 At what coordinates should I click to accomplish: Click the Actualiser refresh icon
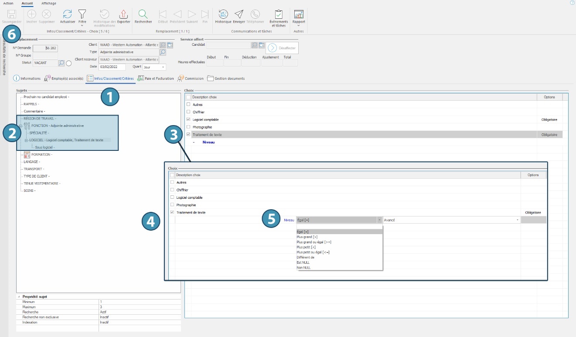click(68, 14)
